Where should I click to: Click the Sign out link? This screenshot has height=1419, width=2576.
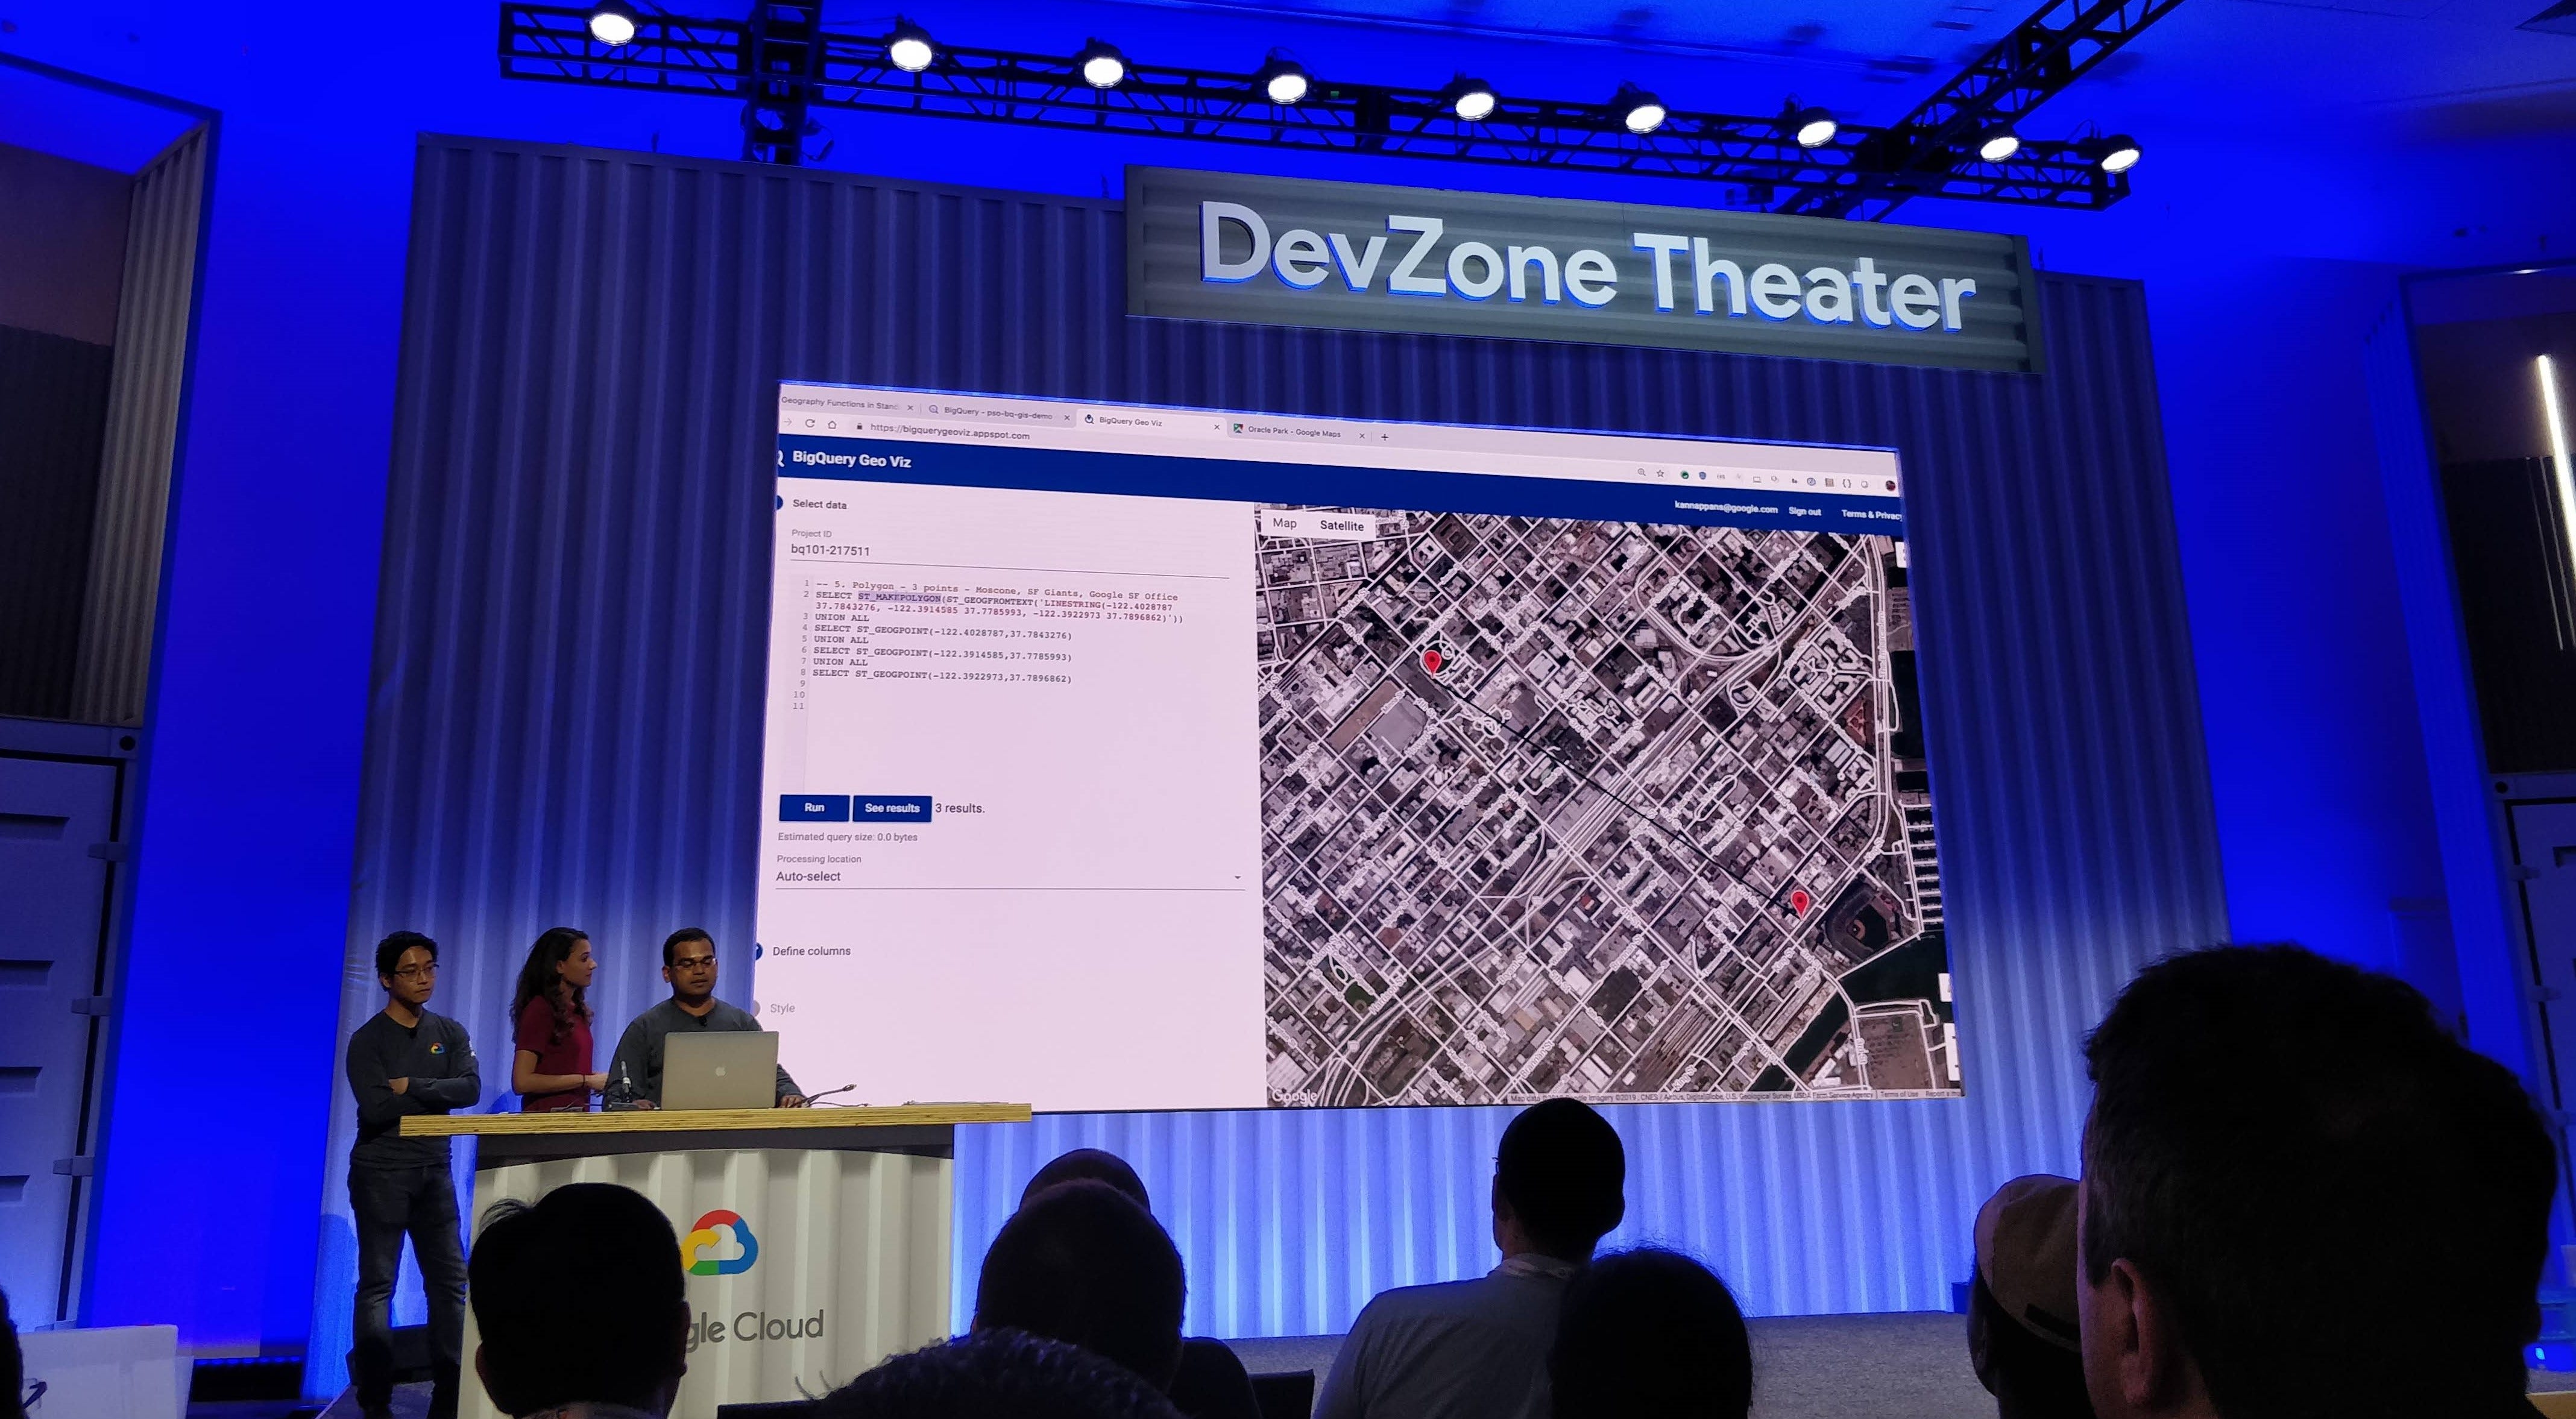1804,511
